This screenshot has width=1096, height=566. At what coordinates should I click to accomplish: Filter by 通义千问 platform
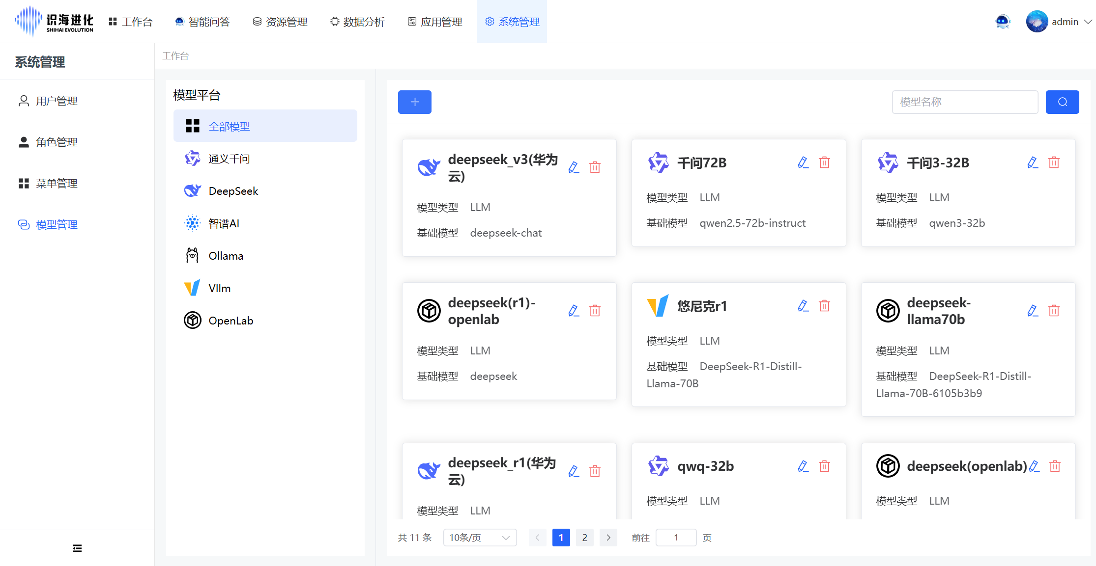(265, 159)
